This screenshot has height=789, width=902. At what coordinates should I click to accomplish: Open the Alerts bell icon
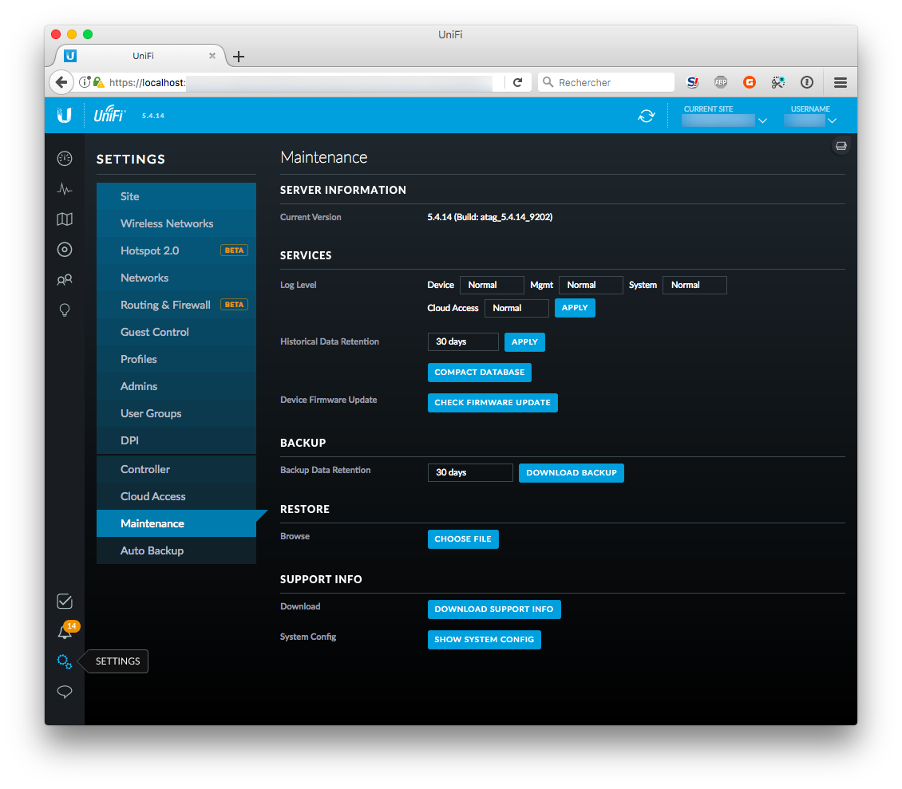pyautogui.click(x=65, y=632)
